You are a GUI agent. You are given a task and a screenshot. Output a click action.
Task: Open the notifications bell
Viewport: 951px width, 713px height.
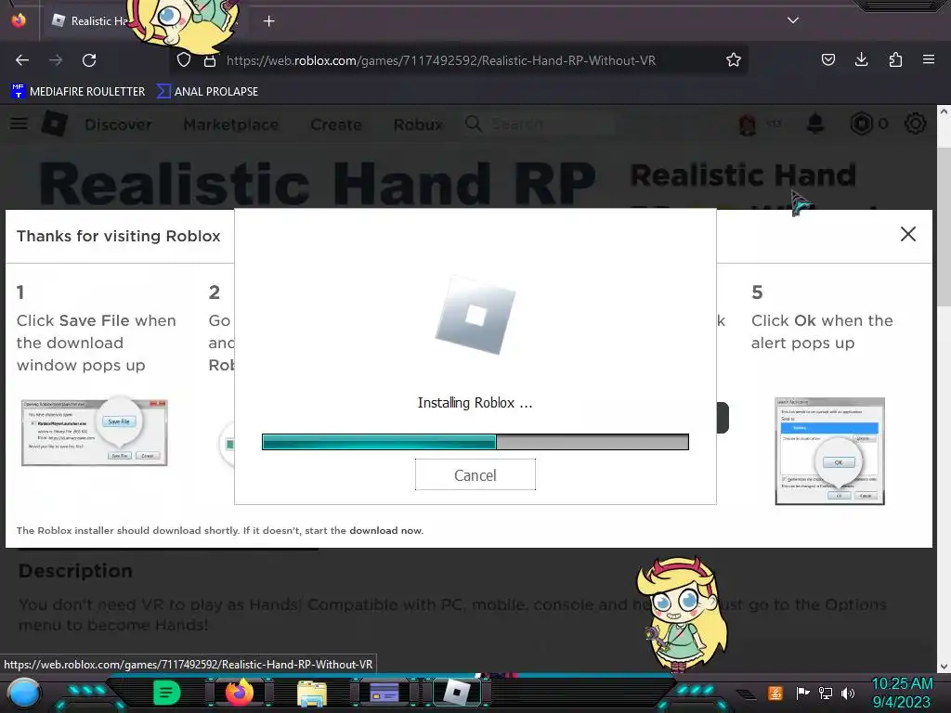815,123
